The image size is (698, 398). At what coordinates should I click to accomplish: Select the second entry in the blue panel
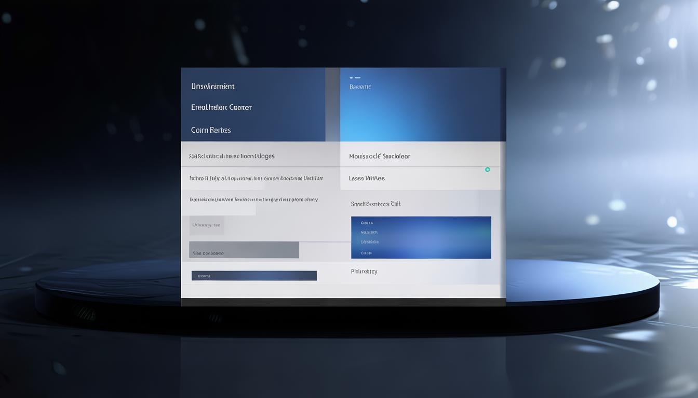369,232
